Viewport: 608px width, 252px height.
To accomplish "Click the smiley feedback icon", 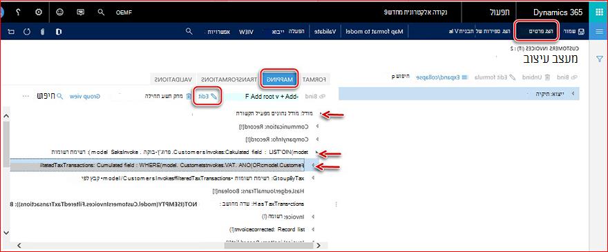I will 59,12.
